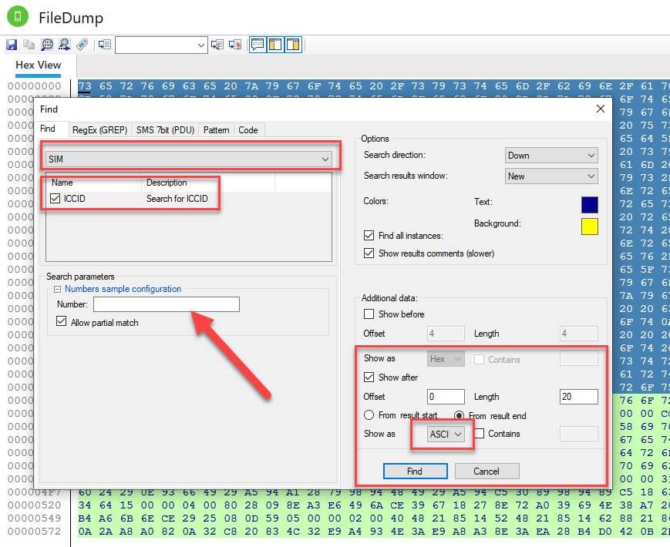Click the left panel view toggle icon
Viewport: 670px width, 547px height.
(x=275, y=45)
